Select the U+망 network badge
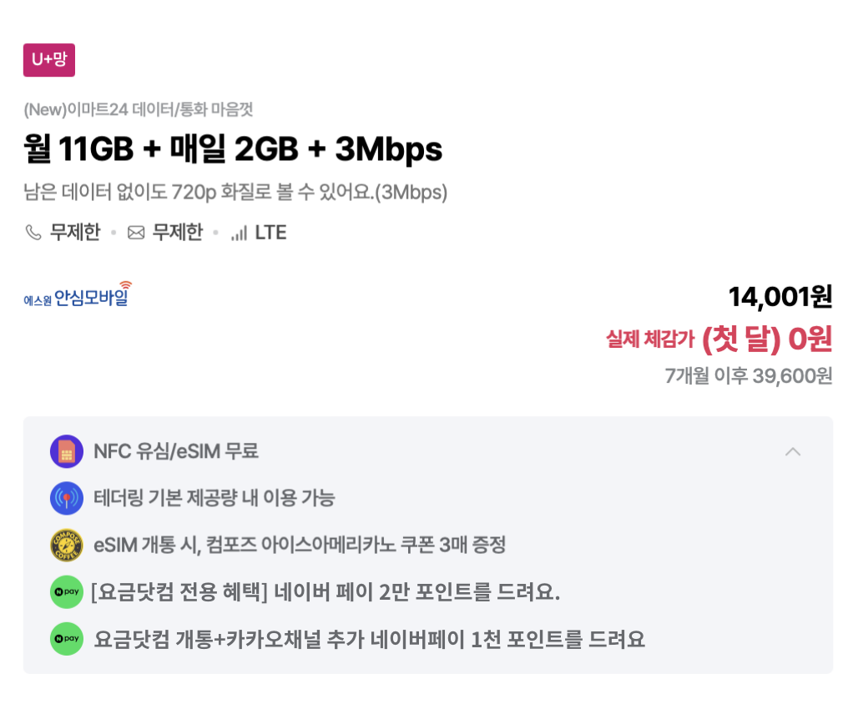This screenshot has height=719, width=853. pyautogui.click(x=49, y=60)
